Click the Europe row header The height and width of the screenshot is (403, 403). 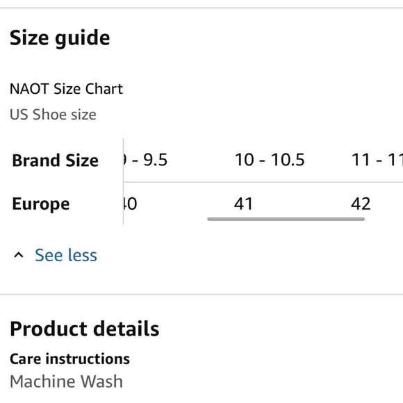click(41, 204)
